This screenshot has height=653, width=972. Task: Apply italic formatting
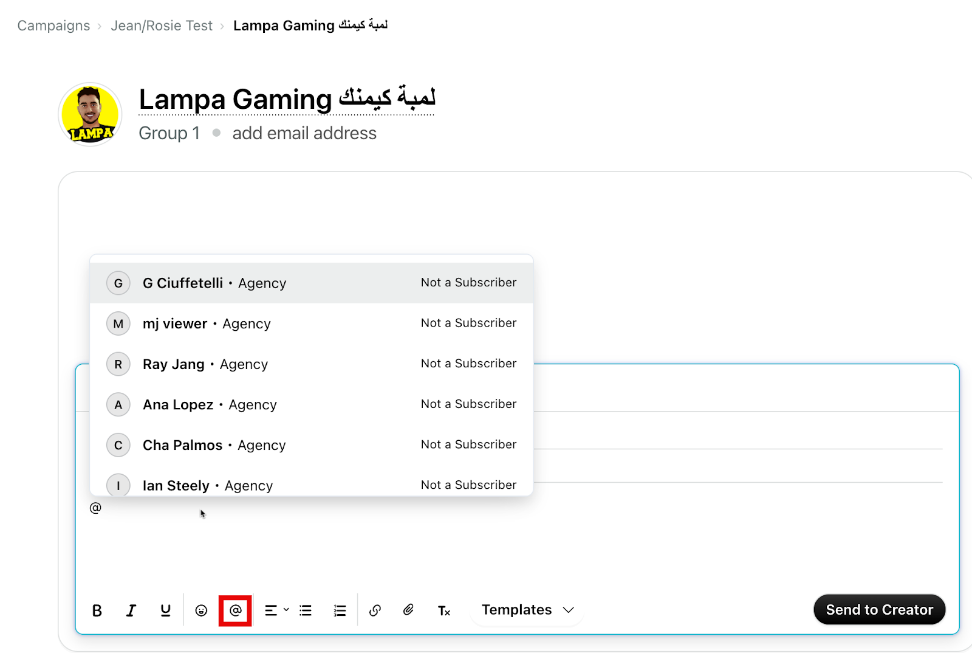tap(131, 610)
